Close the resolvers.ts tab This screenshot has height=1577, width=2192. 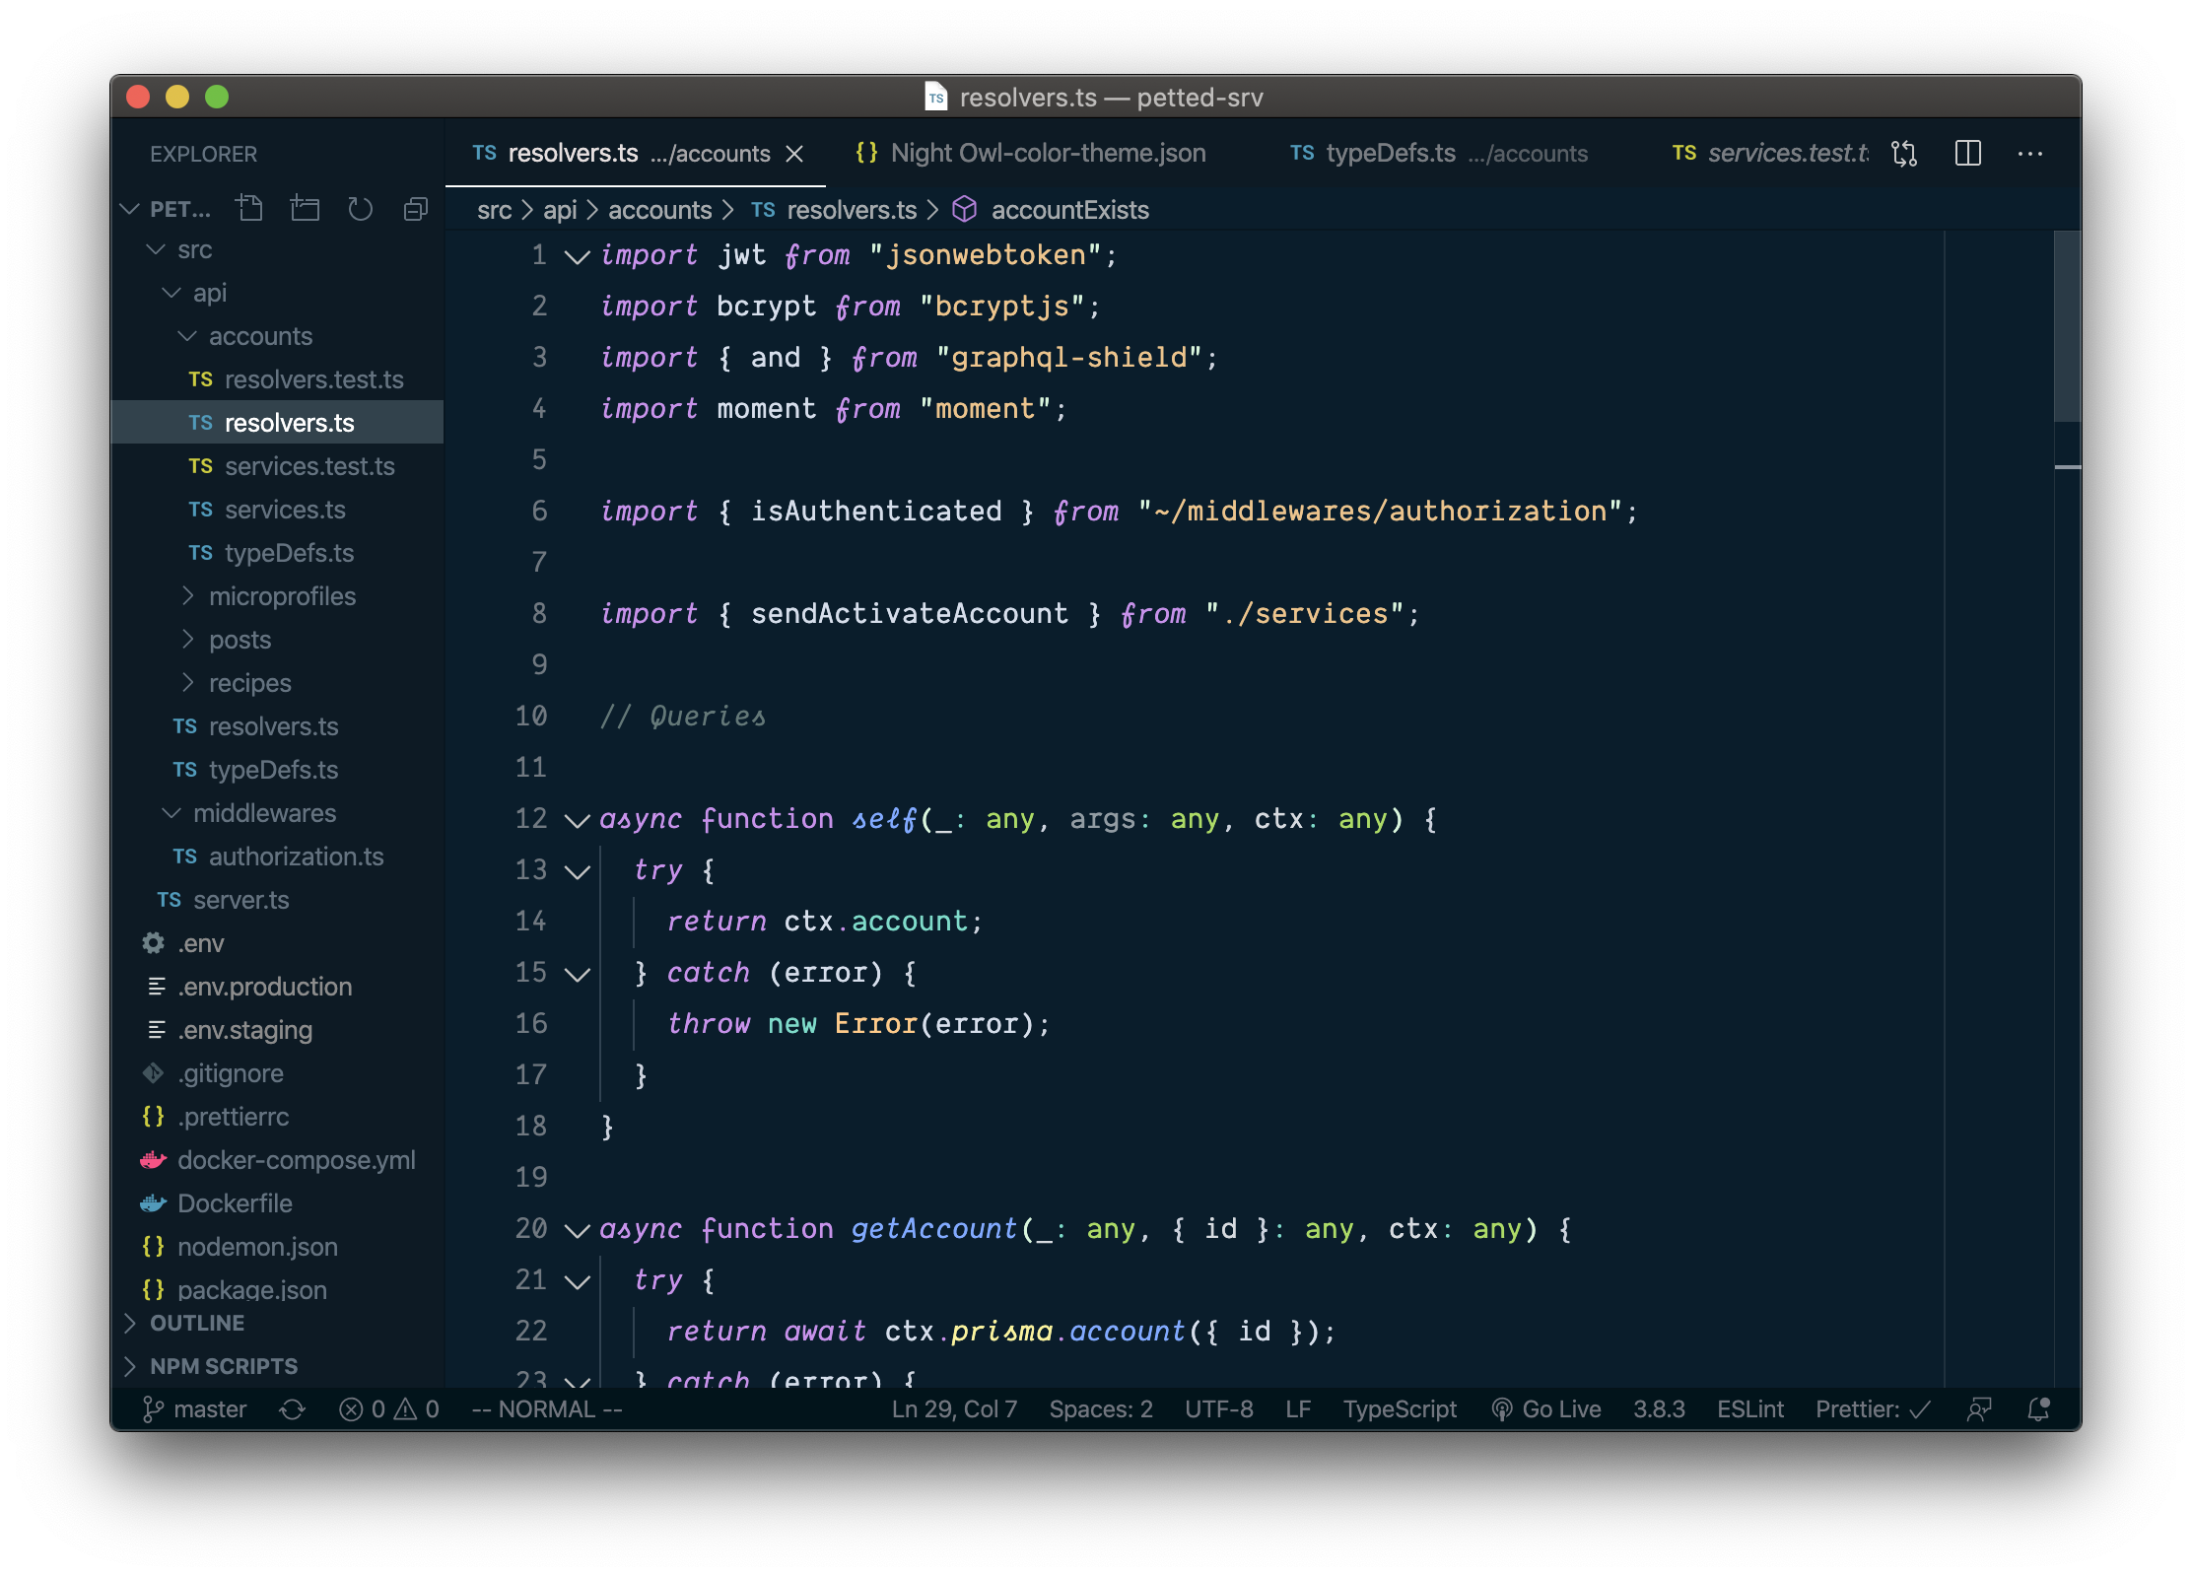point(794,154)
